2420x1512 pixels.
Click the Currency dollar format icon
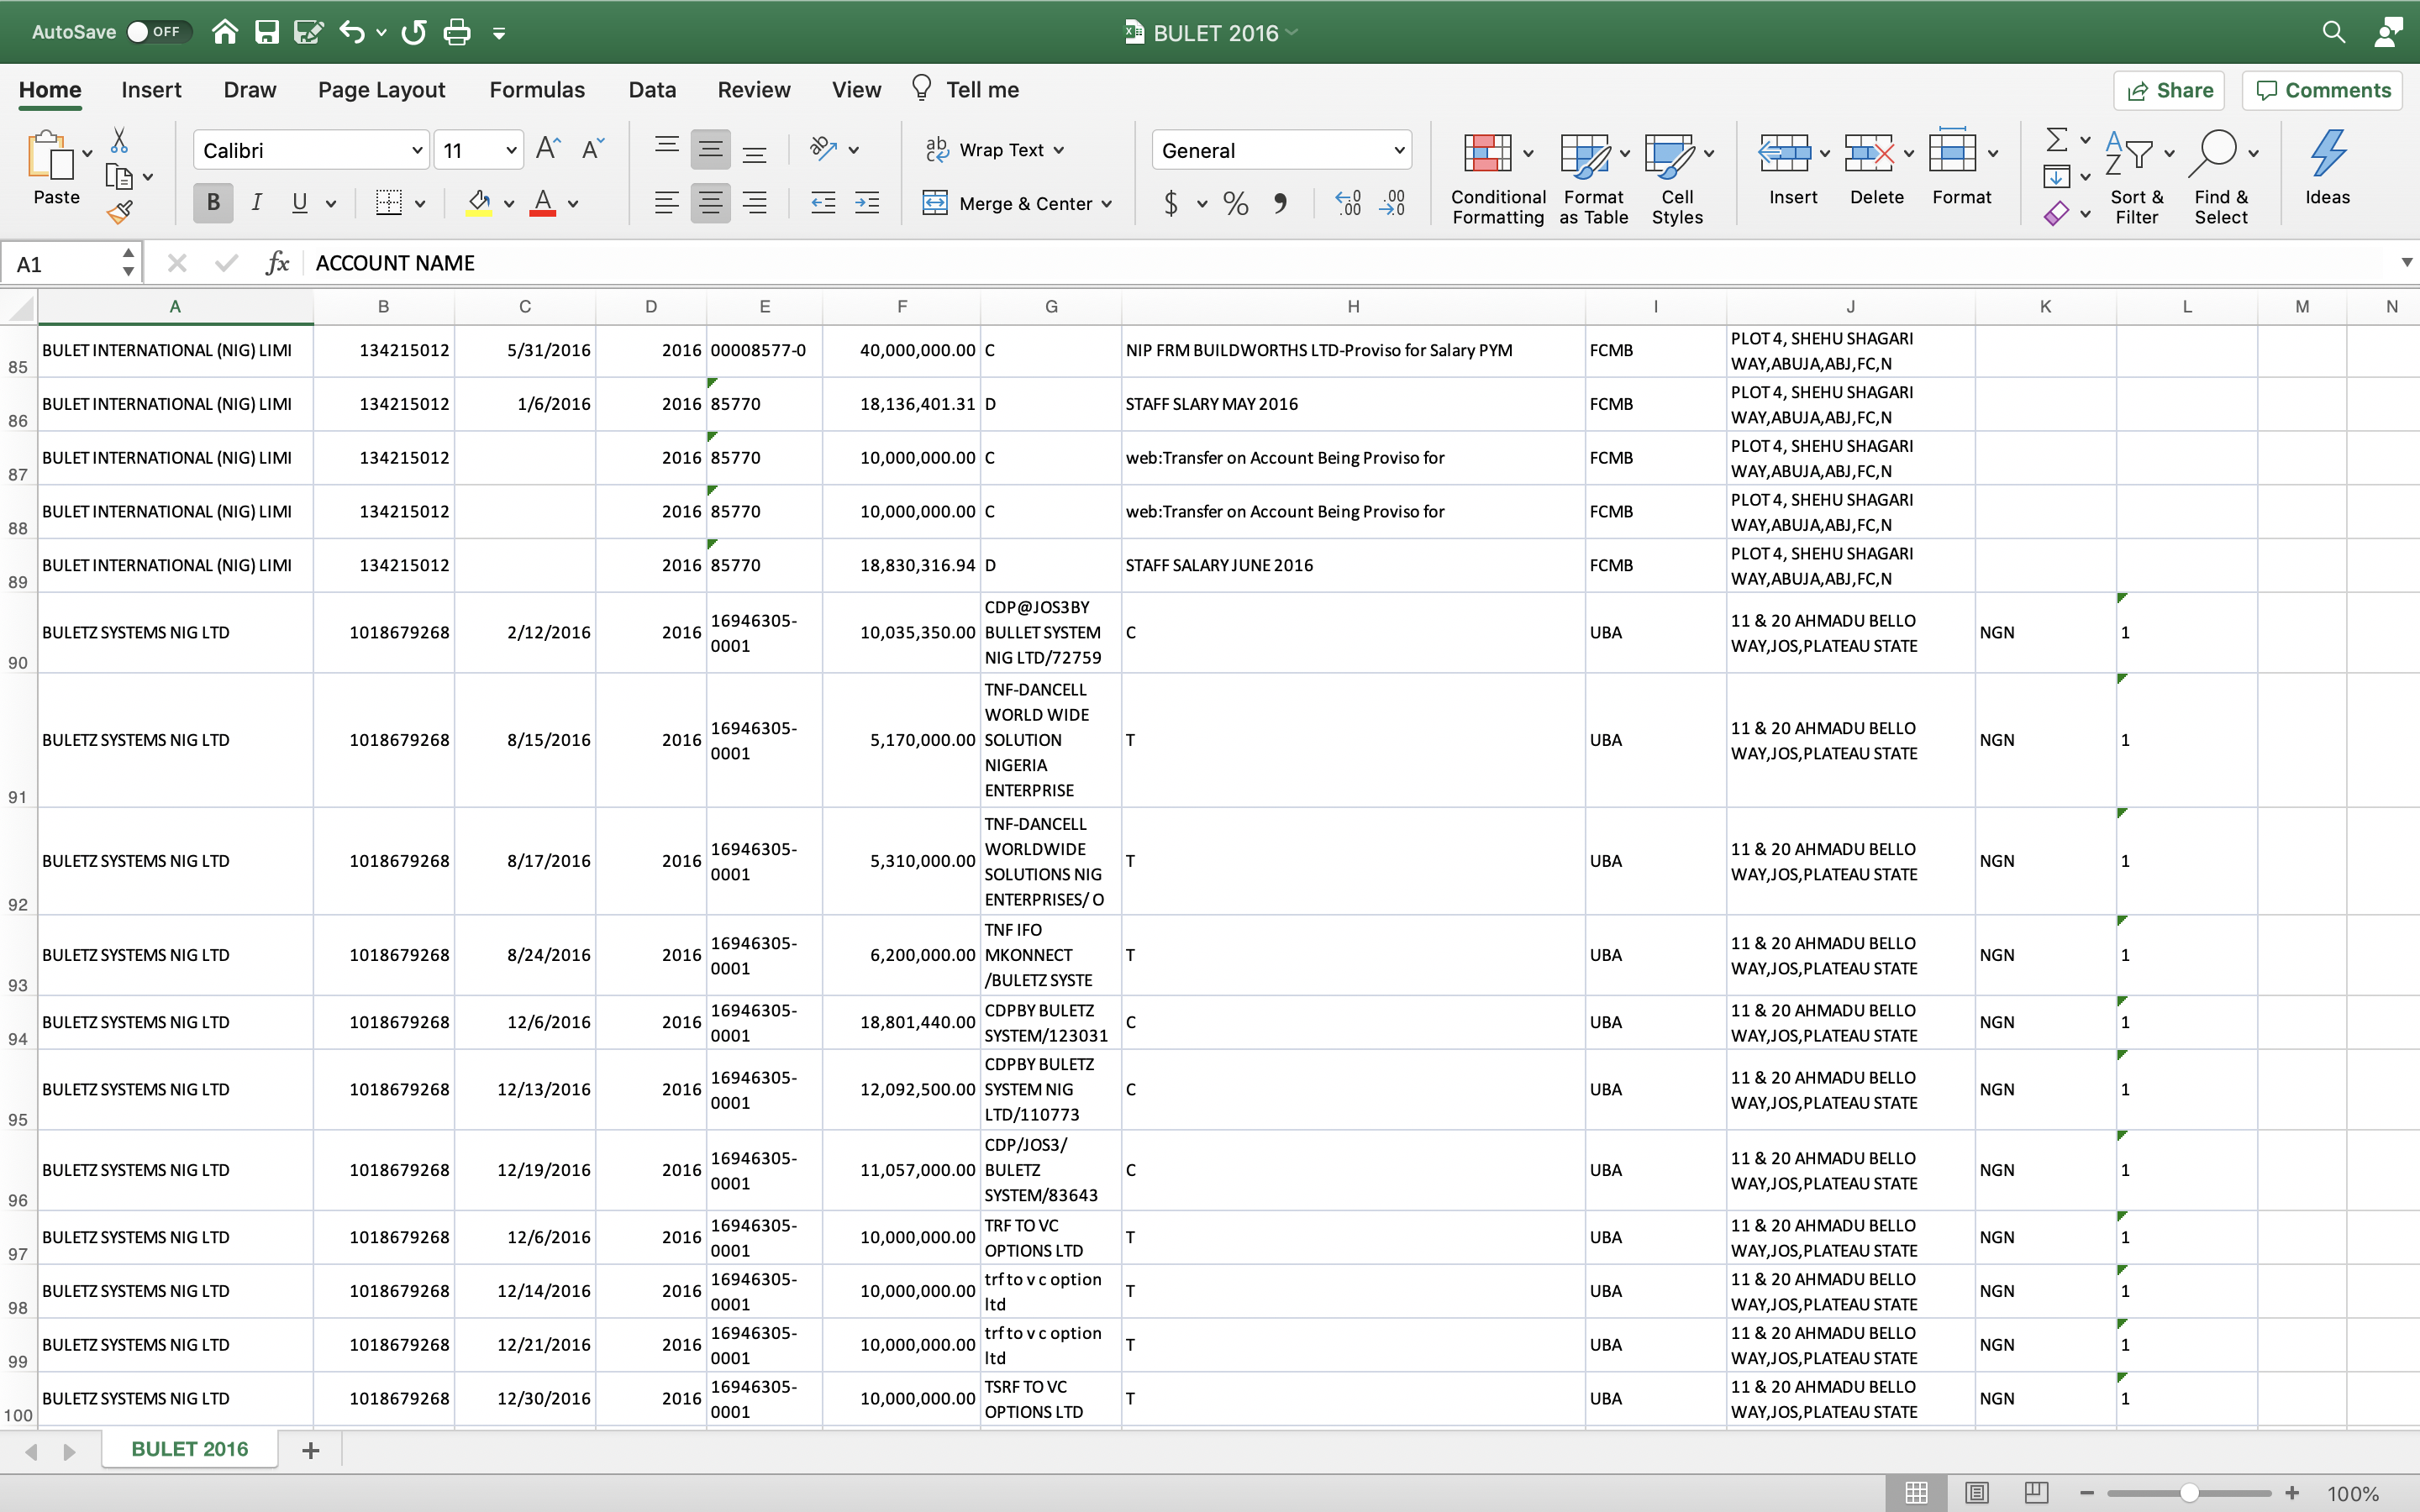click(x=1171, y=203)
